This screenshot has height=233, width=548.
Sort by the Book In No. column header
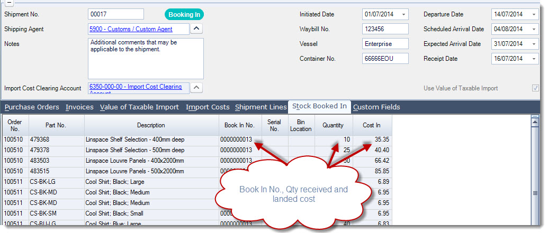pyautogui.click(x=240, y=125)
